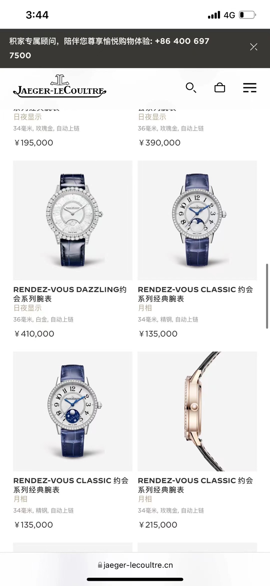
Task: Open the side-view rose gold watch image
Action: pos(197,411)
